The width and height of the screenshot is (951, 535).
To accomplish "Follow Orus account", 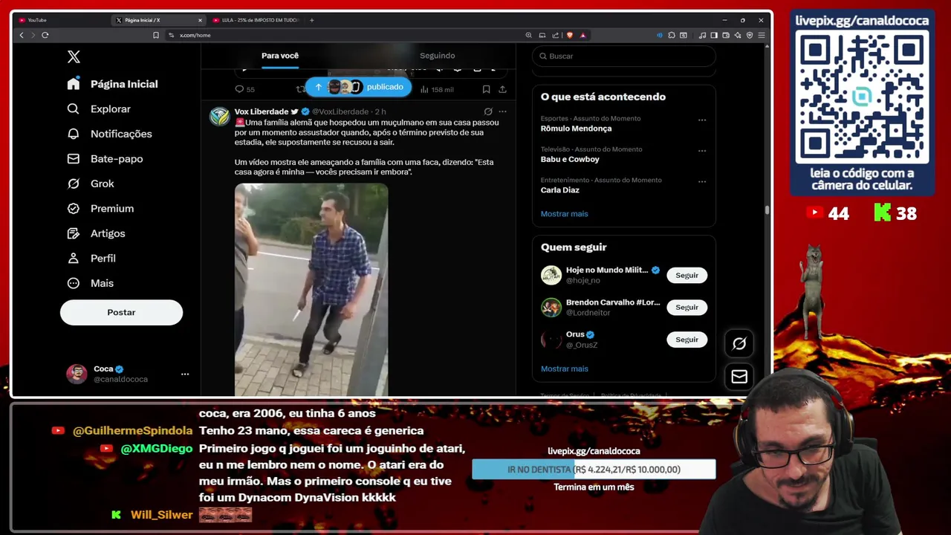I will [x=687, y=340].
